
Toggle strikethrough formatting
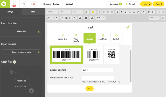pyautogui.click(x=130, y=12)
